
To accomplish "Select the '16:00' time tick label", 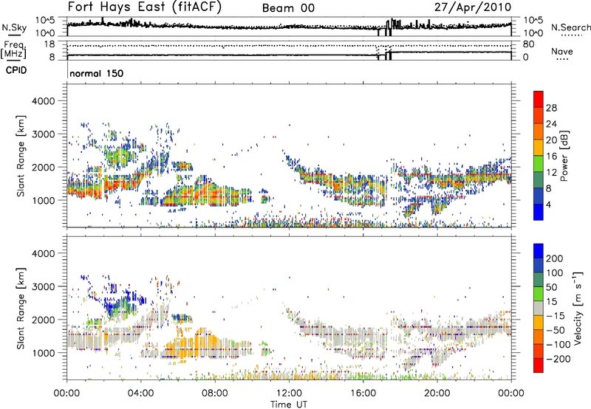I will [x=363, y=393].
